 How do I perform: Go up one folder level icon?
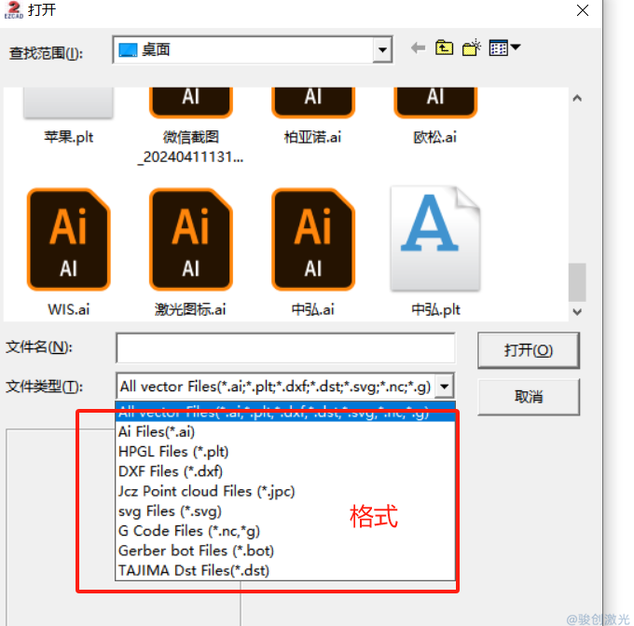pos(444,48)
